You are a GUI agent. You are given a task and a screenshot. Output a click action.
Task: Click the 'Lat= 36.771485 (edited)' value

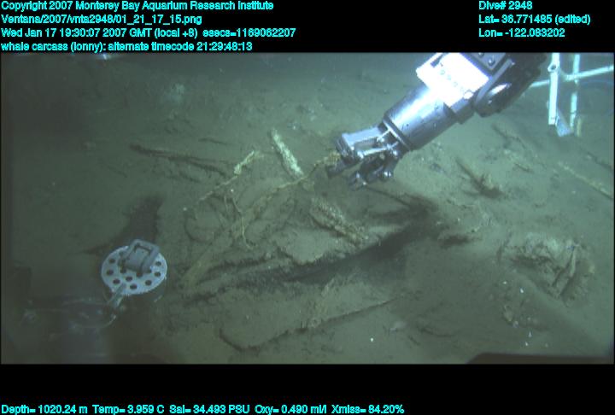coord(534,20)
